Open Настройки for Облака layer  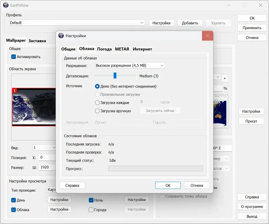click(x=60, y=209)
